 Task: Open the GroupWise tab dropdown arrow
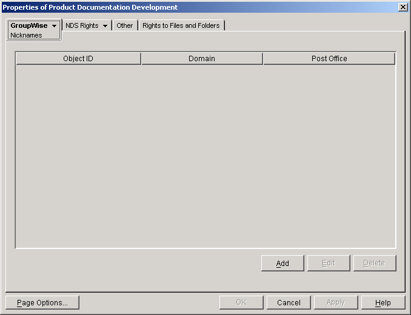(x=55, y=26)
